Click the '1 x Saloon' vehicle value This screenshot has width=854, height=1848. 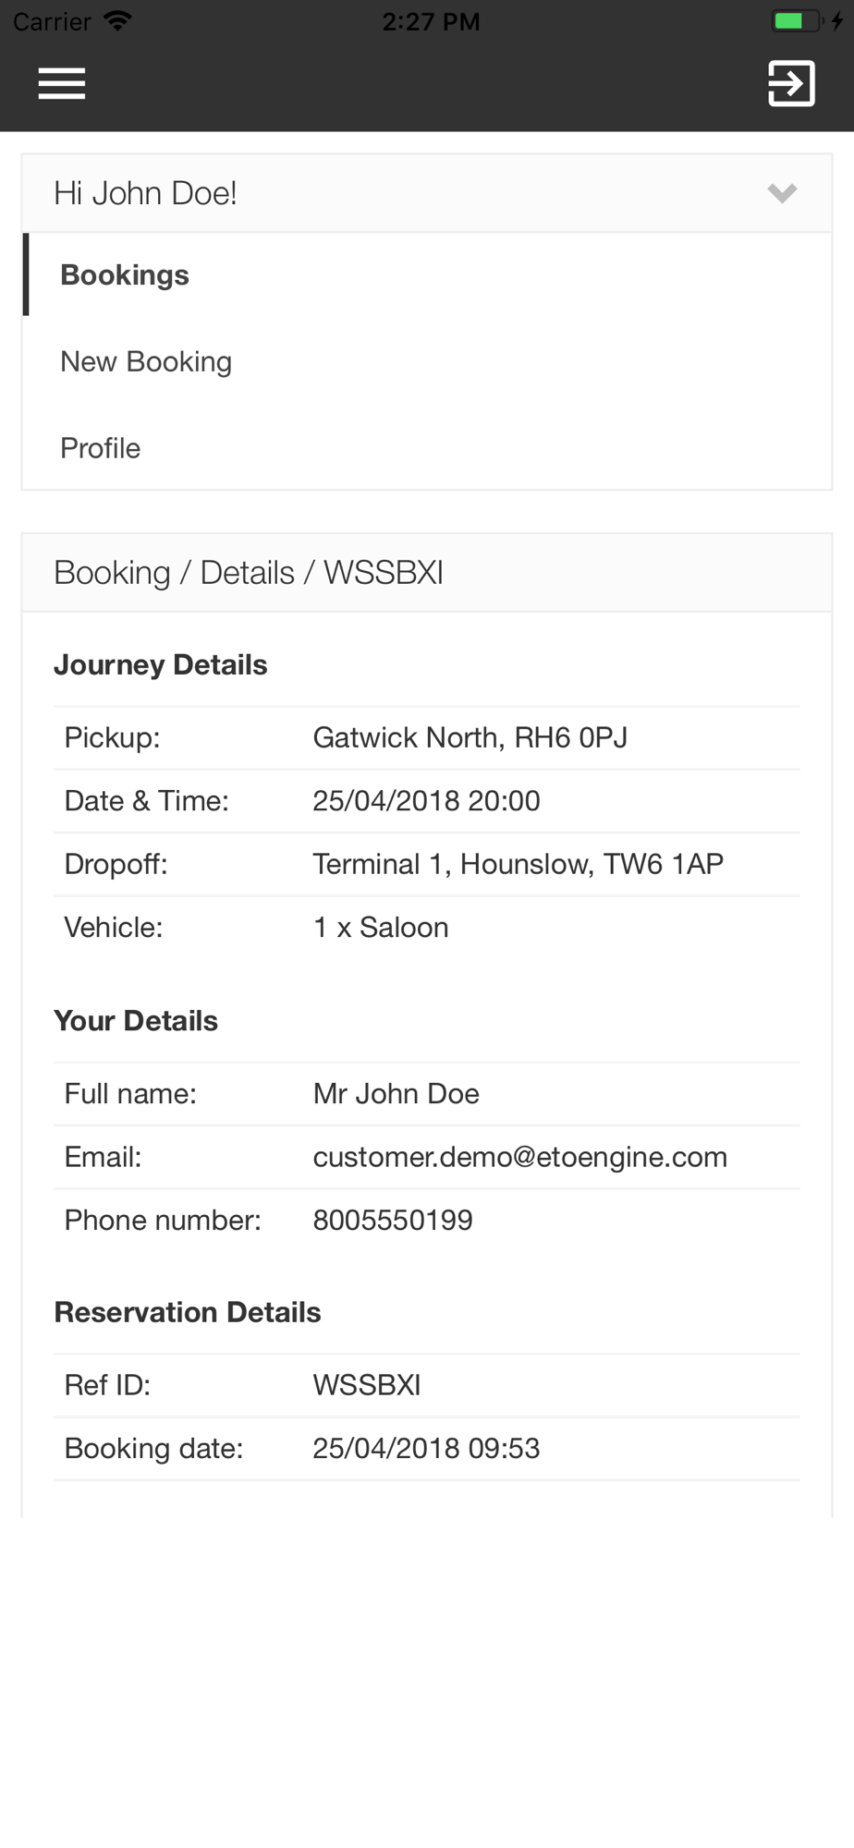coord(381,927)
